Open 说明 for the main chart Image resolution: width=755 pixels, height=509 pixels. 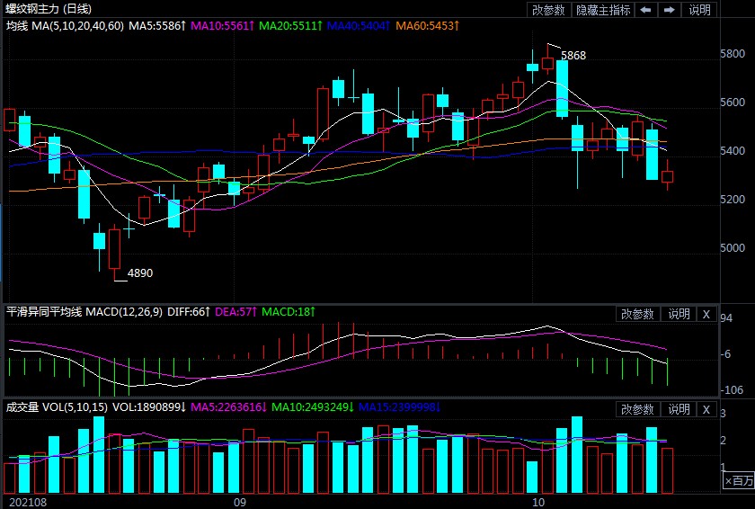coord(700,10)
